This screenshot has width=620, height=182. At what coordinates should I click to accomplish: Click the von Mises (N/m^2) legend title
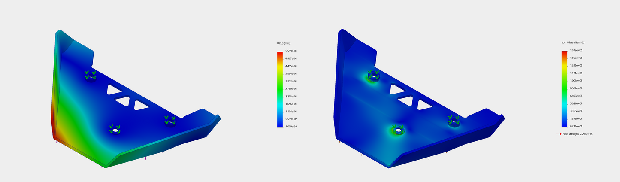(573, 43)
